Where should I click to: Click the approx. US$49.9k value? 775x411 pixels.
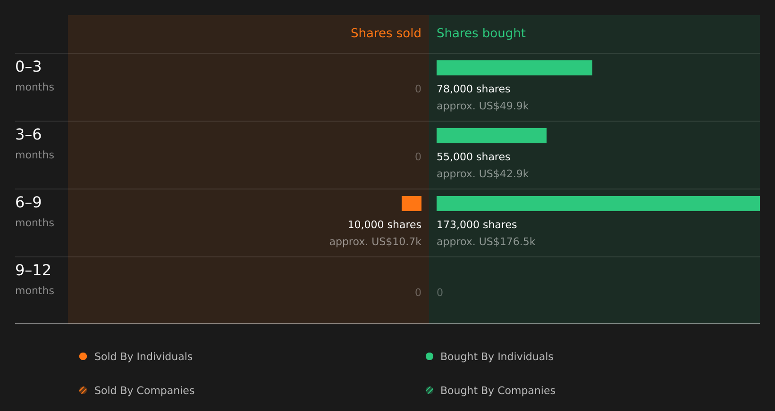[483, 106]
